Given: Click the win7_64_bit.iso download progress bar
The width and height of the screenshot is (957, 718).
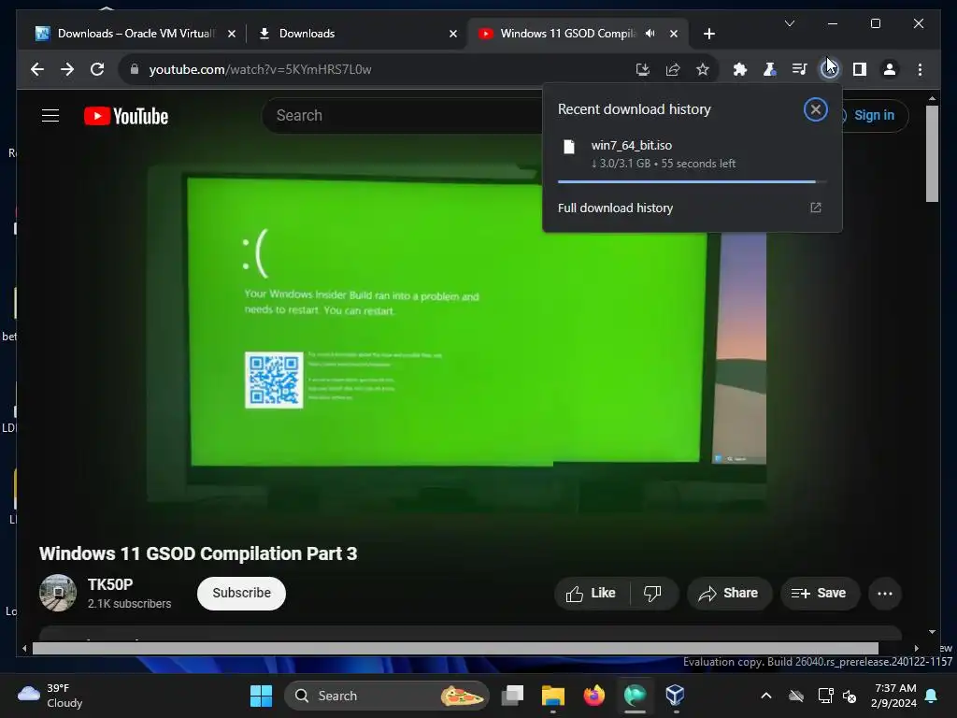Looking at the screenshot, I should tap(693, 182).
